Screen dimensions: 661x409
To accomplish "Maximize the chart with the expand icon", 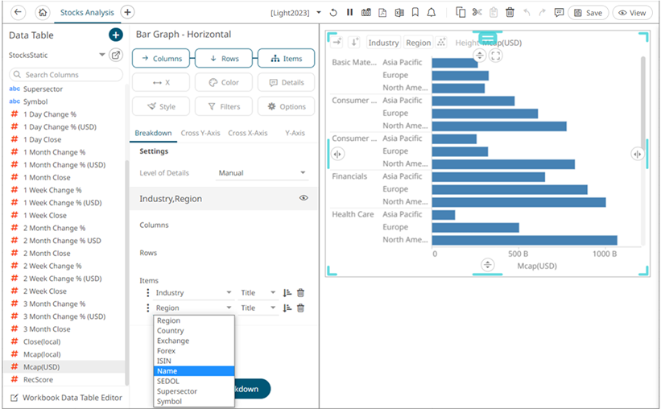I will coord(495,56).
